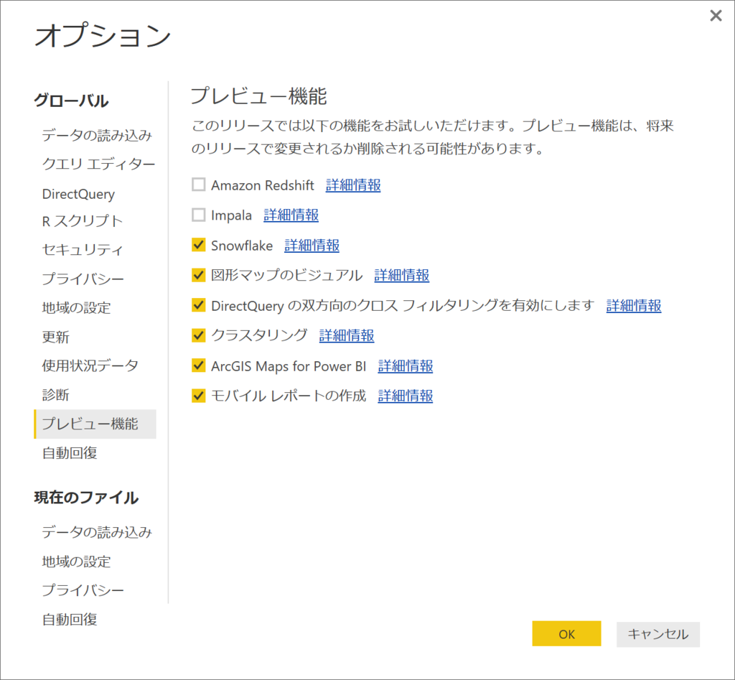
Task: Toggle ArcGIS Maps for Power BI checkbox
Action: click(198, 365)
